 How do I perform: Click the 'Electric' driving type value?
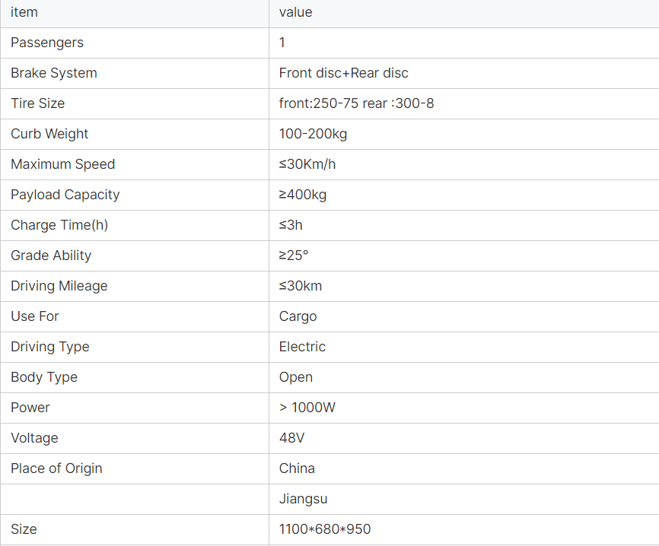[302, 347]
